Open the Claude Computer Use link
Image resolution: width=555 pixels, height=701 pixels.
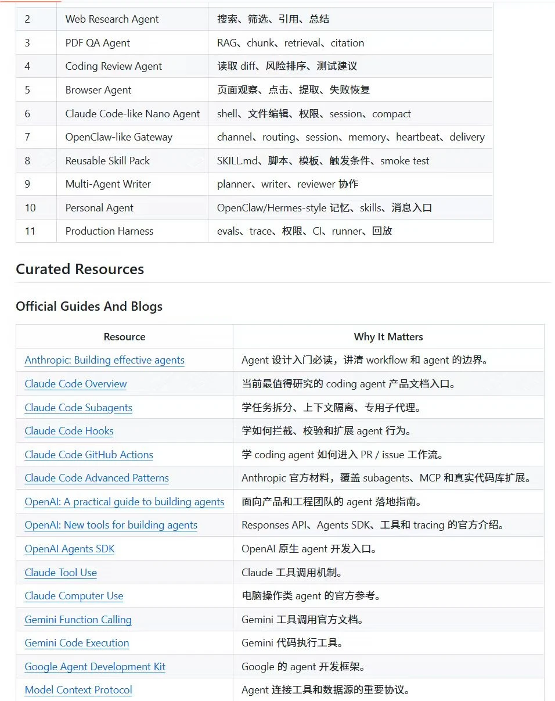coord(74,596)
